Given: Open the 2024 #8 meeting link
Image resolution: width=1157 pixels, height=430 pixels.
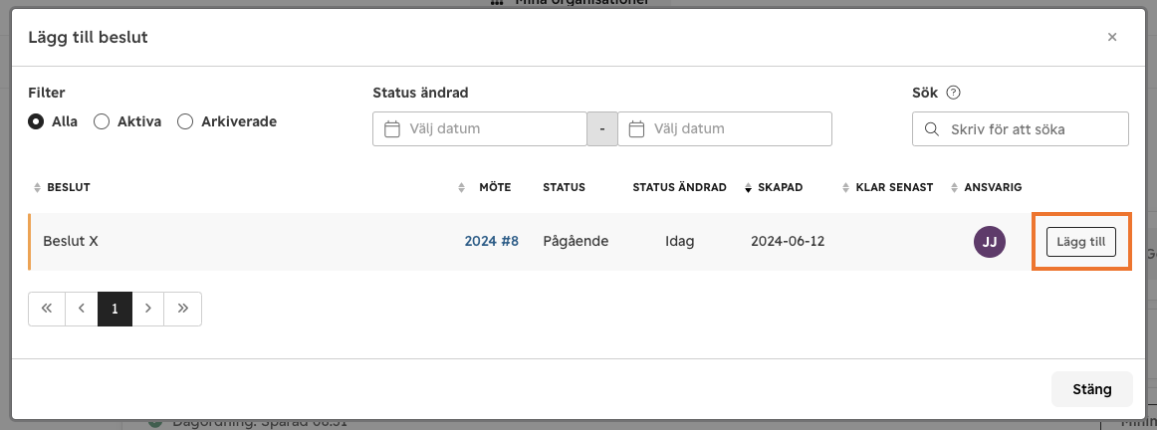Looking at the screenshot, I should (x=492, y=241).
